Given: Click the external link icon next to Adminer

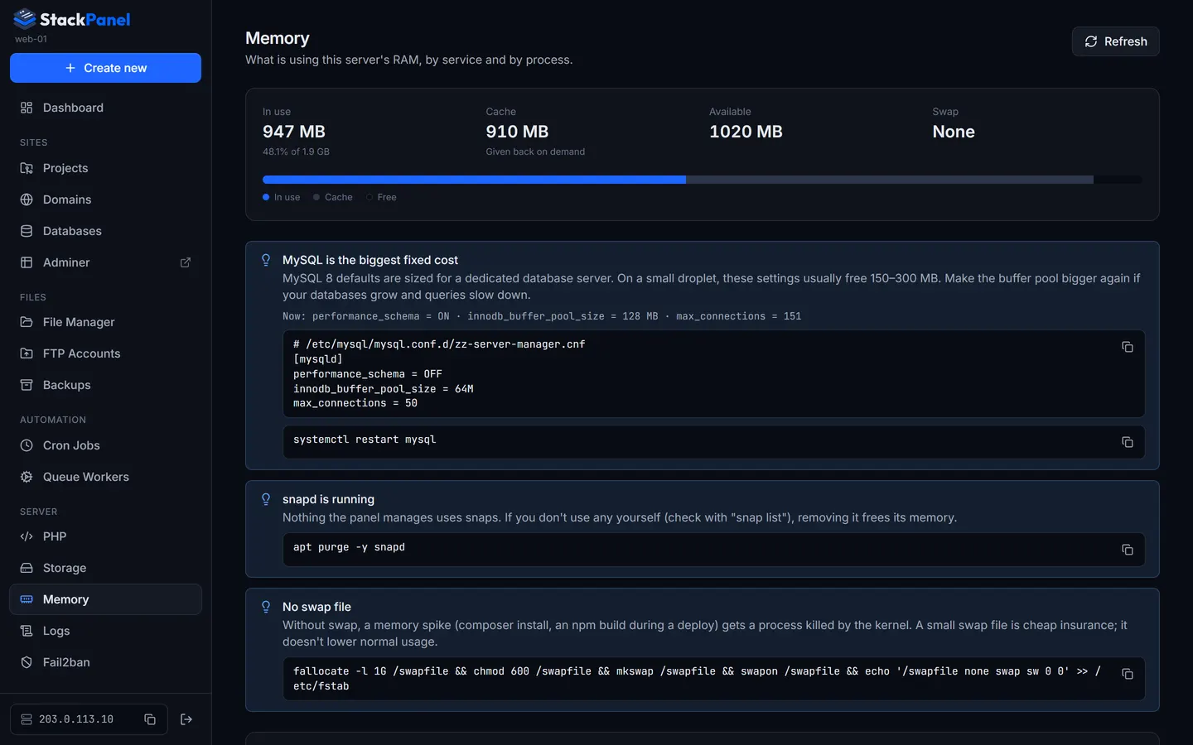Looking at the screenshot, I should pos(186,262).
